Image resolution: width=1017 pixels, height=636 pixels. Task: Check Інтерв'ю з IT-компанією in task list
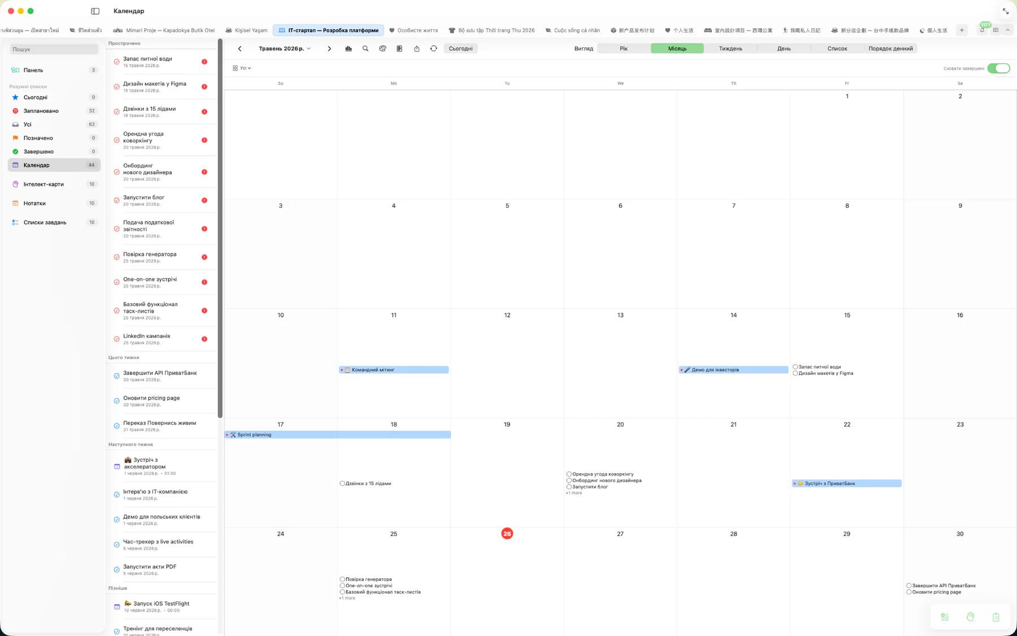tap(116, 495)
